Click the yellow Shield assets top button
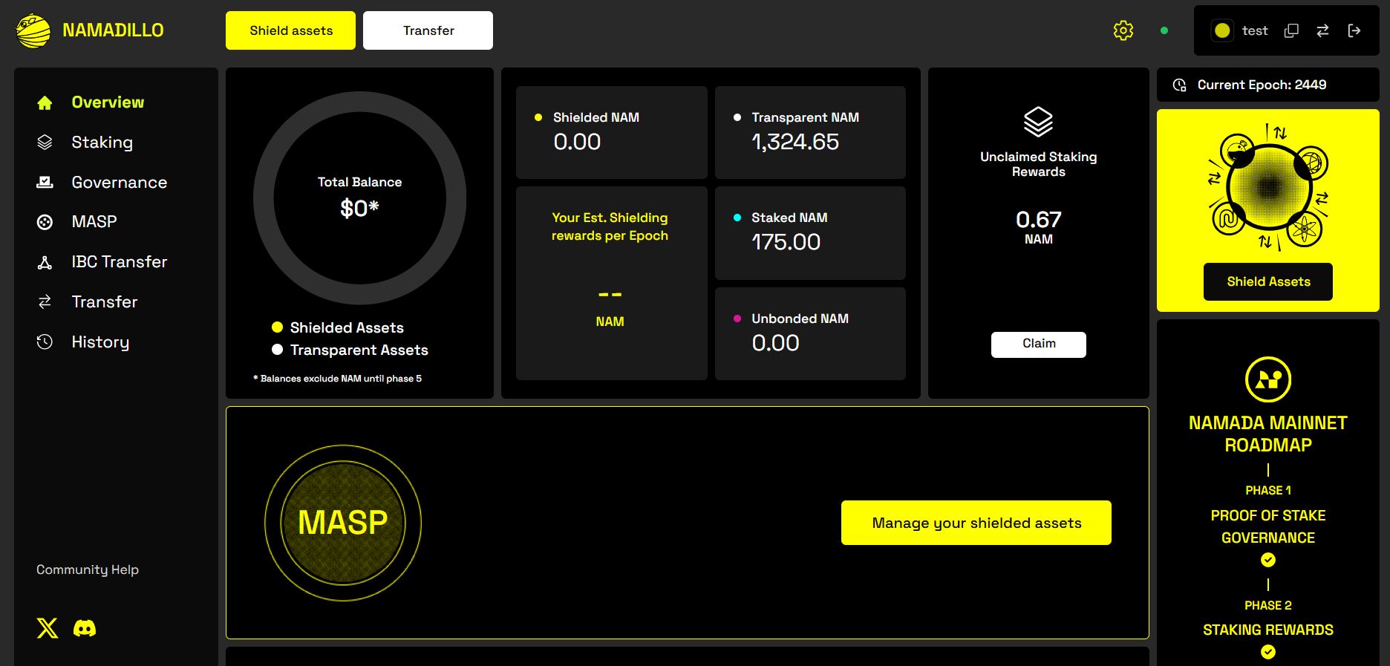This screenshot has width=1390, height=666. (x=290, y=30)
